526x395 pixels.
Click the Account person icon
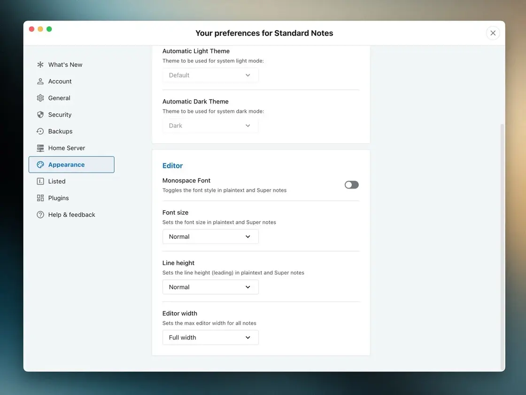pos(40,81)
